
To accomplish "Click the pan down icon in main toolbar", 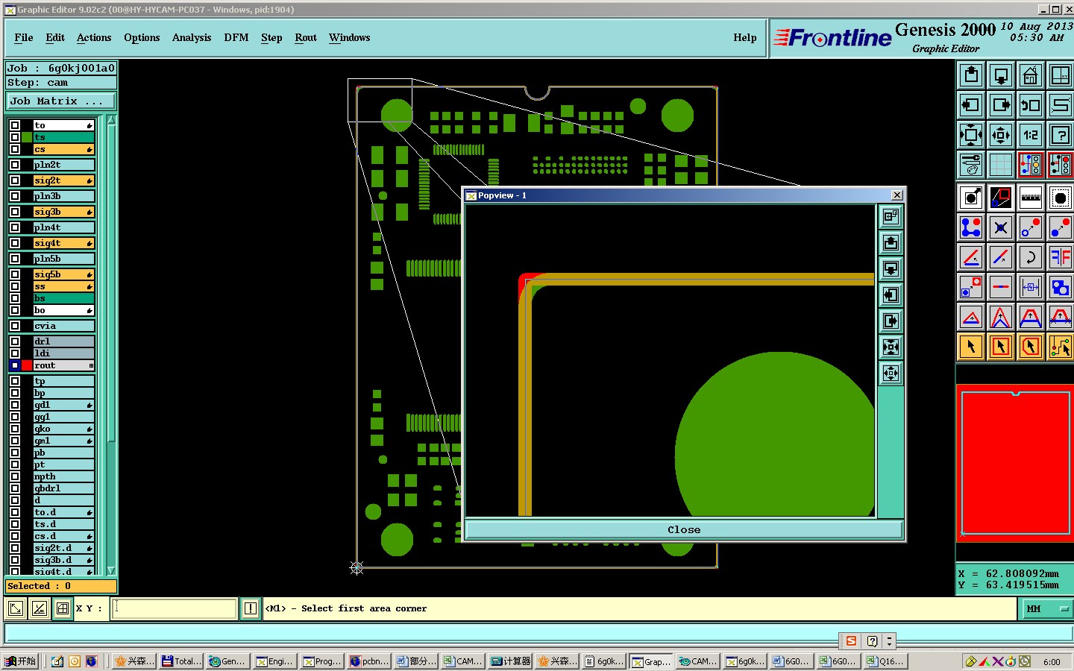I will coord(1001,75).
